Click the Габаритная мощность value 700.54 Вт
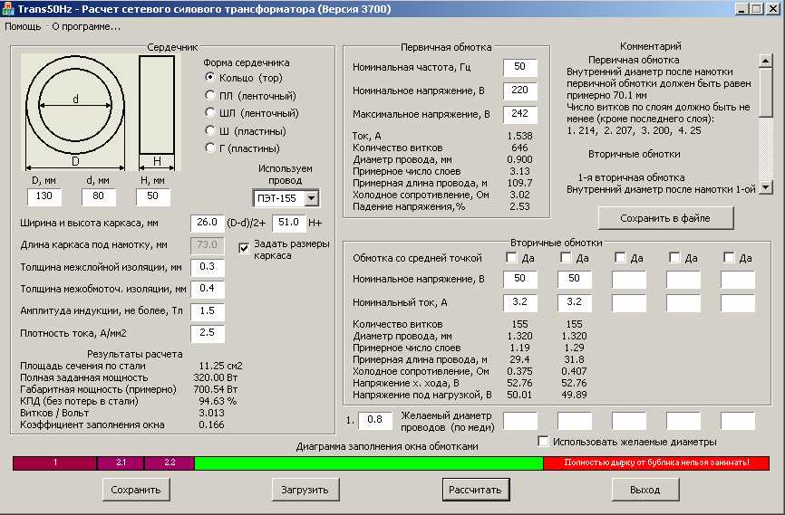The height and width of the screenshot is (515, 785). [x=215, y=389]
